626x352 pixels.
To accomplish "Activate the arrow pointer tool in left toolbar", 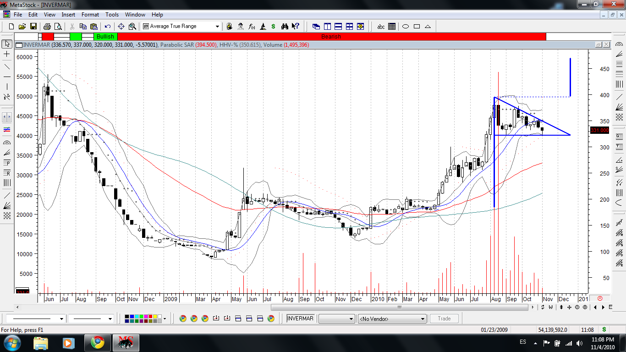I will coord(7,44).
